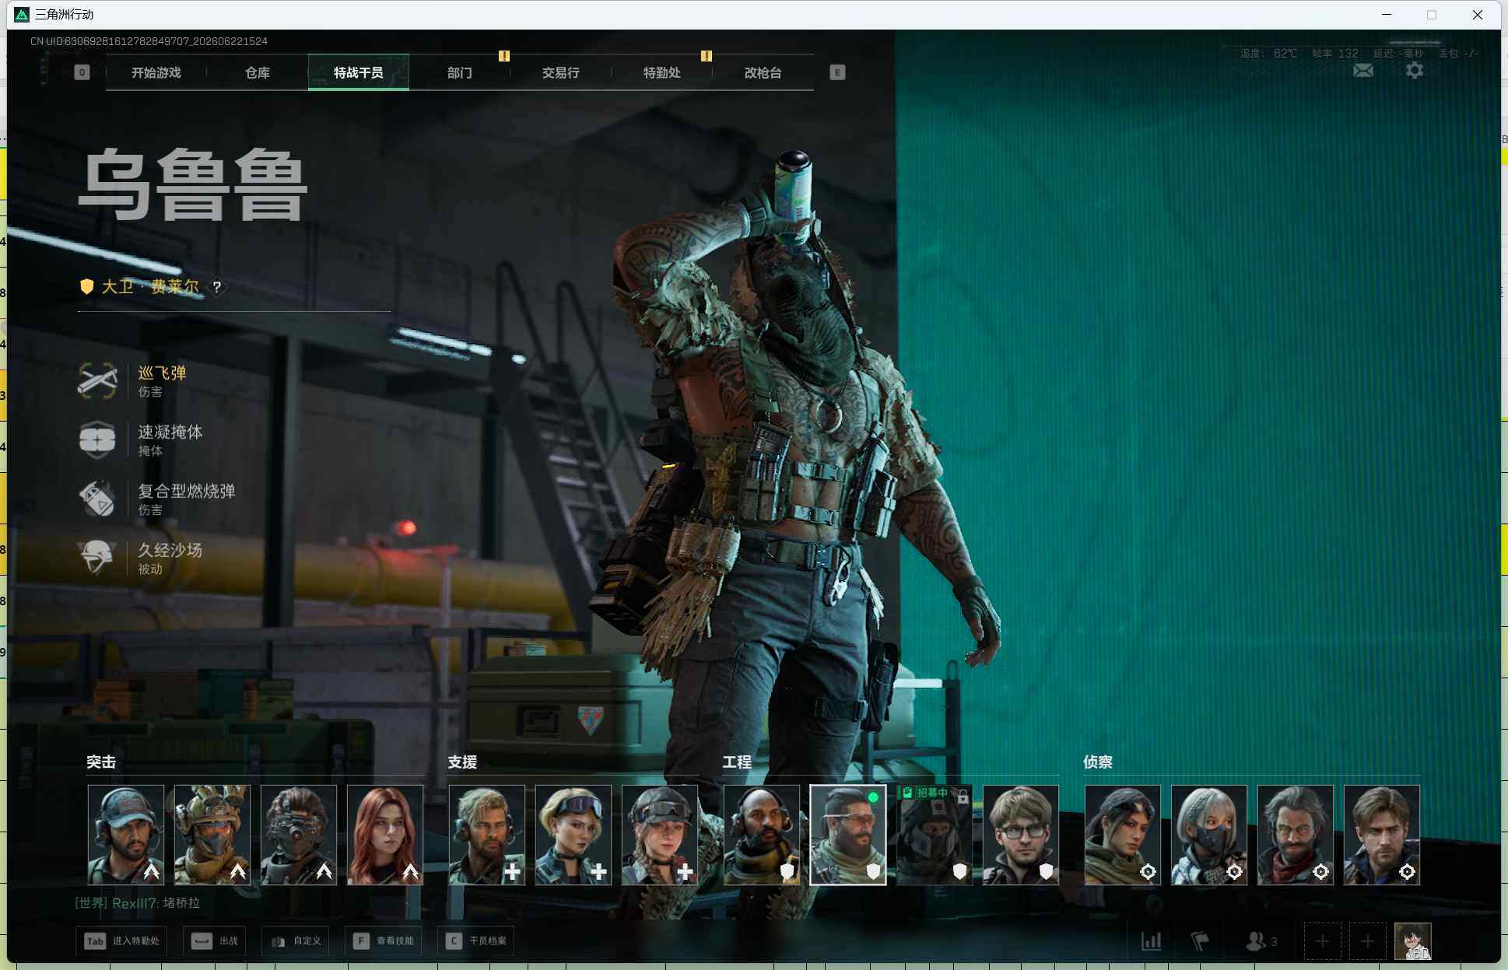Image resolution: width=1508 pixels, height=970 pixels.
Task: Open the C 干员档案 button
Action: [x=476, y=941]
